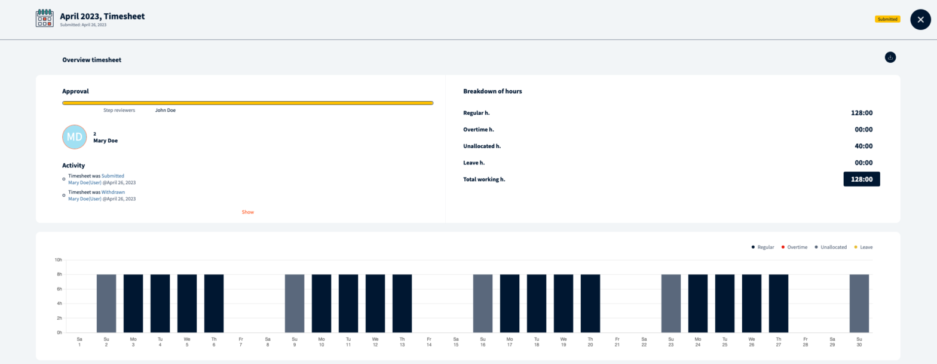937x364 pixels.
Task: Toggle Overtime series in chart legend
Action: click(794, 247)
